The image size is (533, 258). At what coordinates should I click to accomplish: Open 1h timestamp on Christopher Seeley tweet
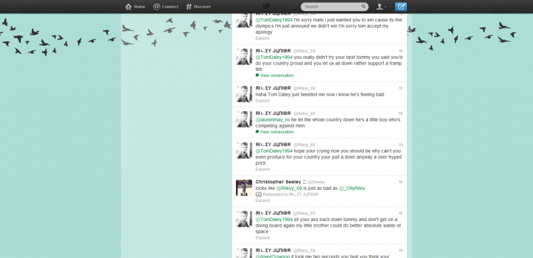click(401, 182)
